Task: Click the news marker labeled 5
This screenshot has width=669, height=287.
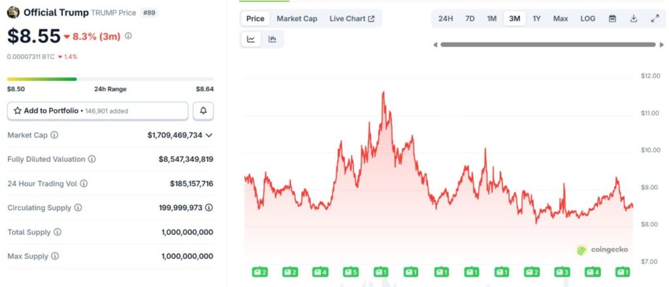Action: (x=351, y=271)
